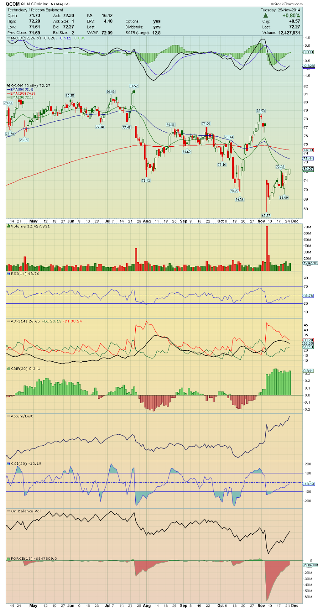This screenshot has width=318, height=608.
Task: Click the '-DI 30.24' red value
Action: (x=72, y=321)
